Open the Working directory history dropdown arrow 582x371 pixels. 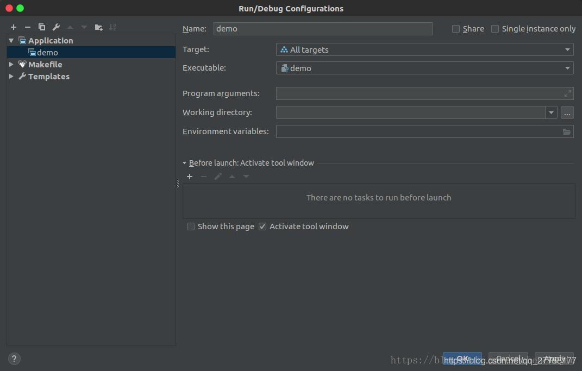(x=551, y=112)
